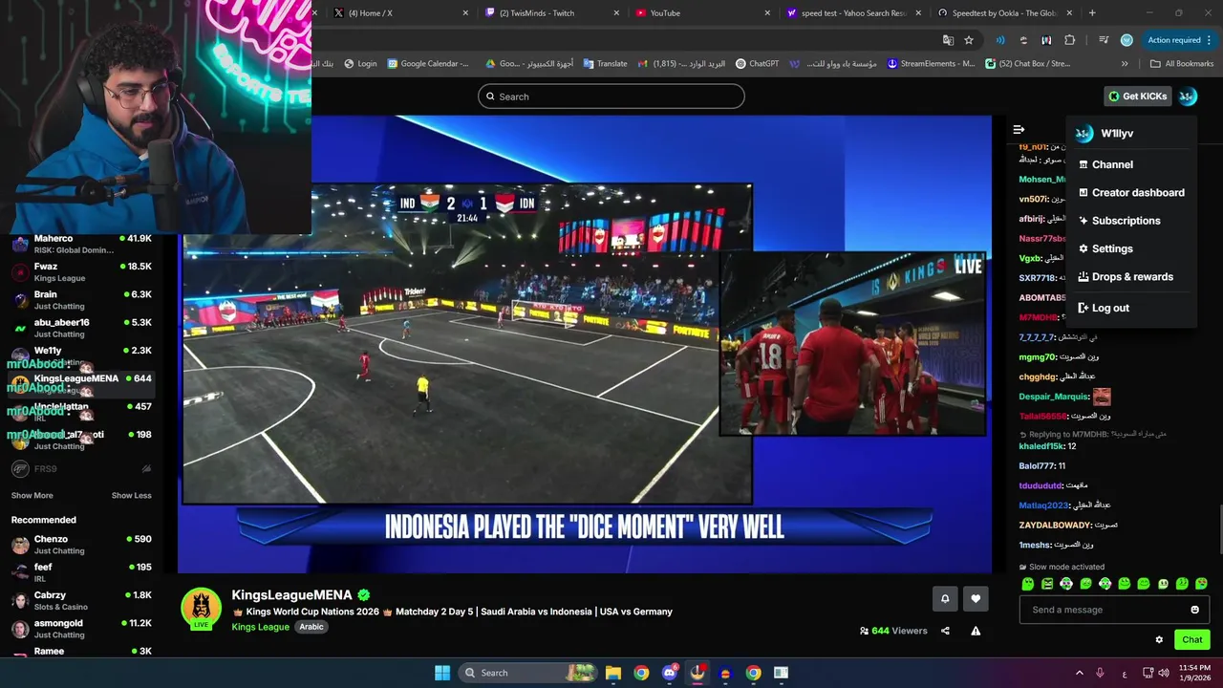
Task: Open Drops & rewards menu entry
Action: point(1130,277)
